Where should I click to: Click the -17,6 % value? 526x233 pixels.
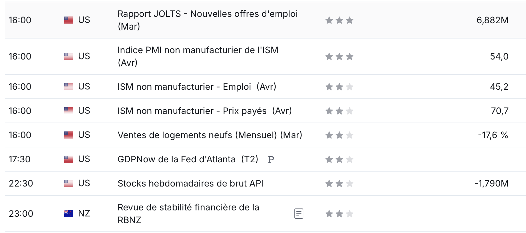(x=493, y=135)
